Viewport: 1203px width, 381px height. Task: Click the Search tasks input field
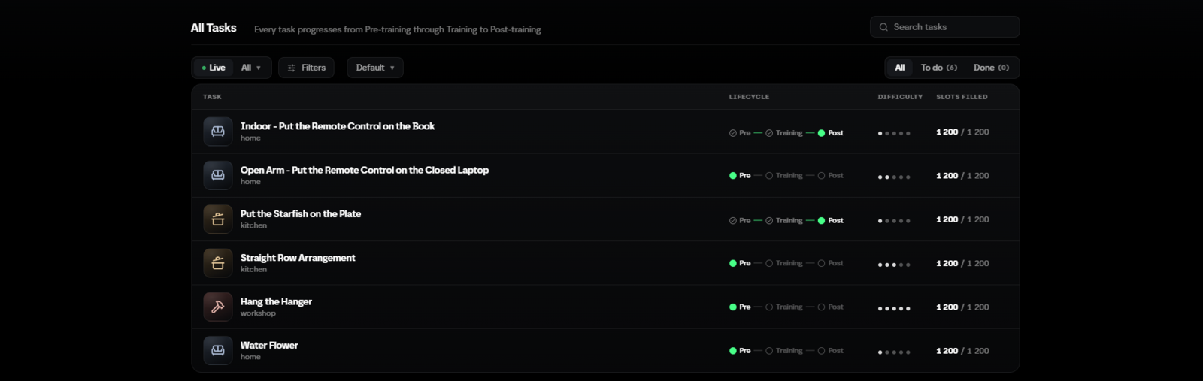tap(945, 27)
